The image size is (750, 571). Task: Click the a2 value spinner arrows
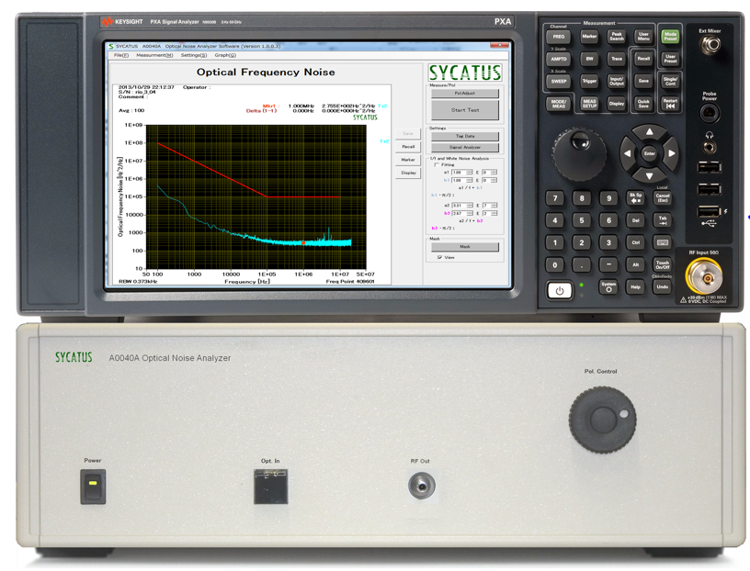point(470,206)
